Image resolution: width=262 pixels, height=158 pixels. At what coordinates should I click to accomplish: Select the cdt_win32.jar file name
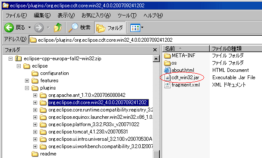(185, 77)
